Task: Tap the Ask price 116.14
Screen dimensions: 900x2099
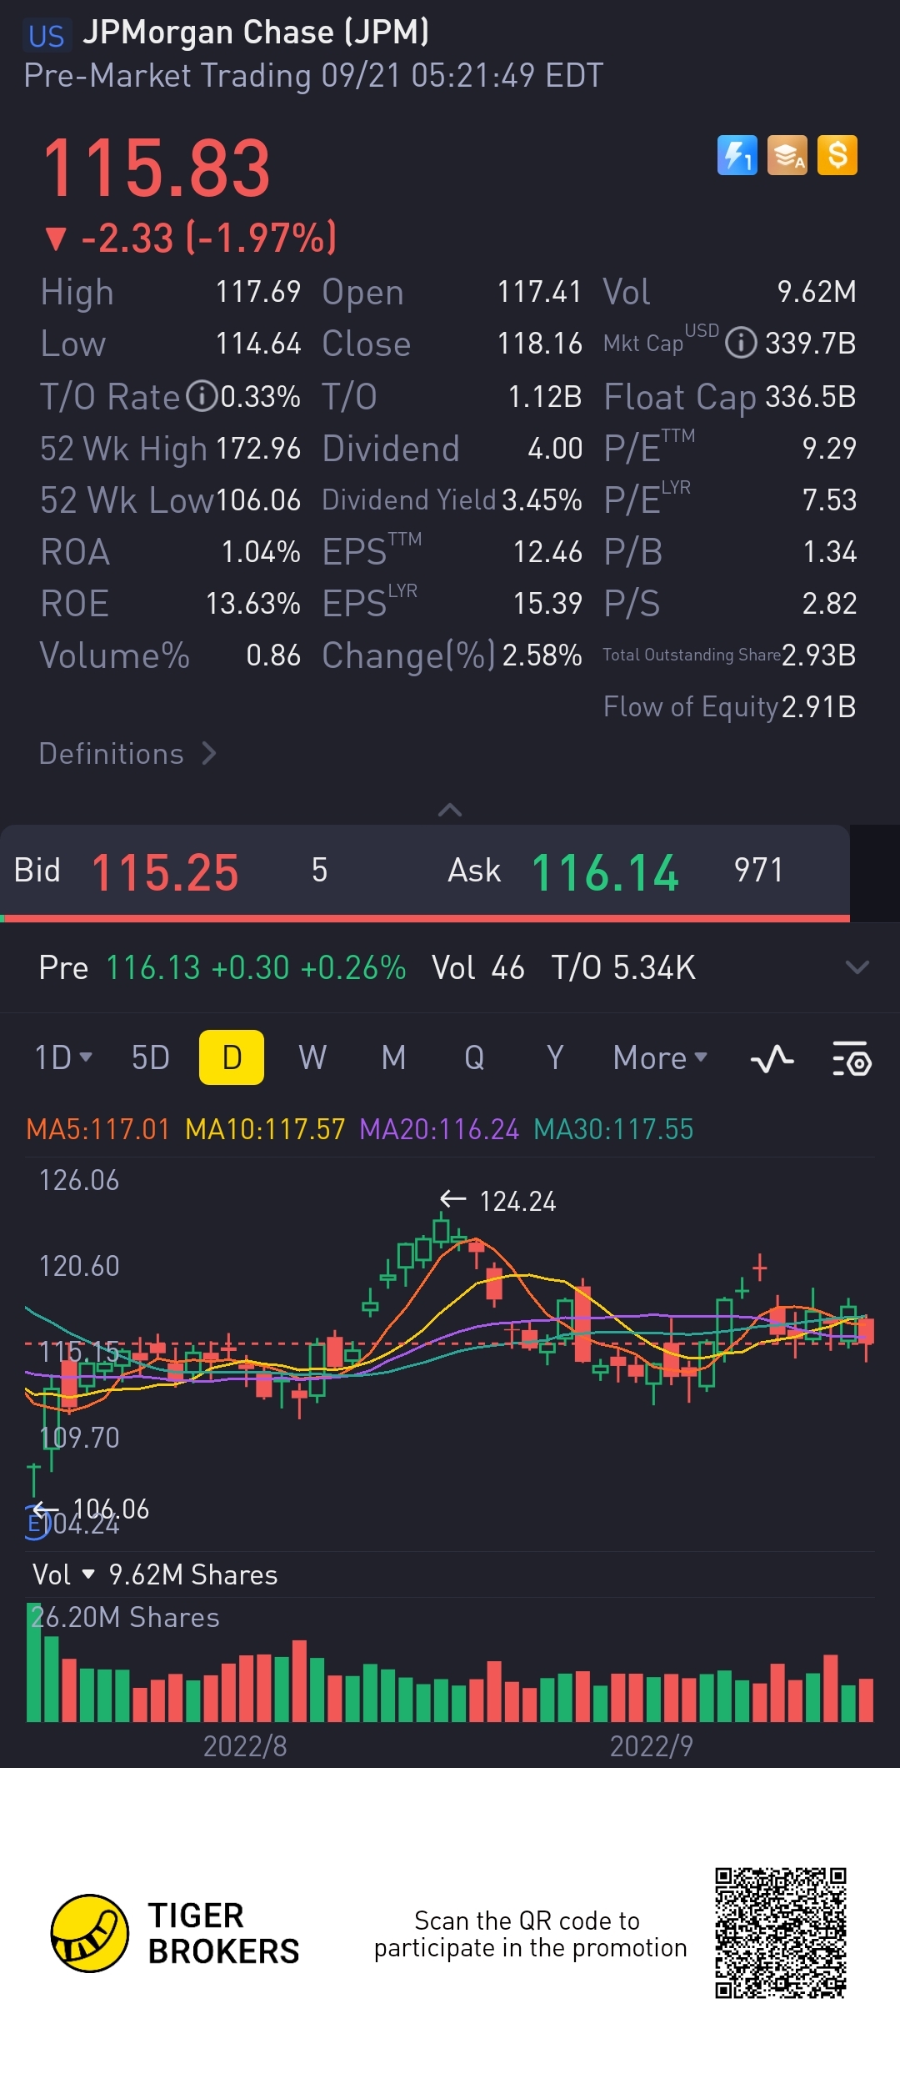Action: [x=605, y=873]
